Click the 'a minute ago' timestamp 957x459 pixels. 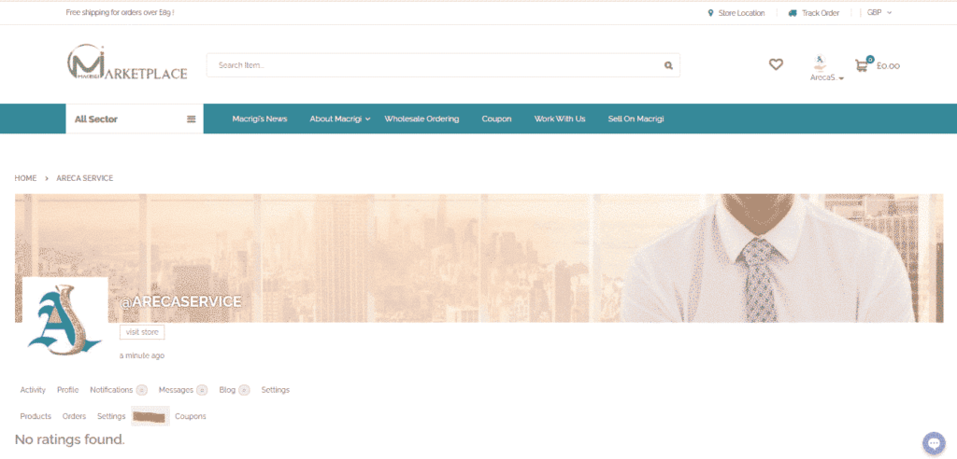point(142,355)
